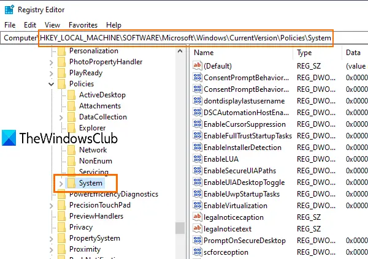The height and width of the screenshot is (259, 368).
Task: Select the PrecisionTouchPad folder icon
Action: click(62, 205)
